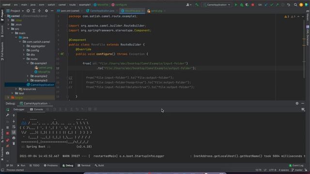Expand the resources folder
Screen dimensions: 310x174
[x=16, y=89]
